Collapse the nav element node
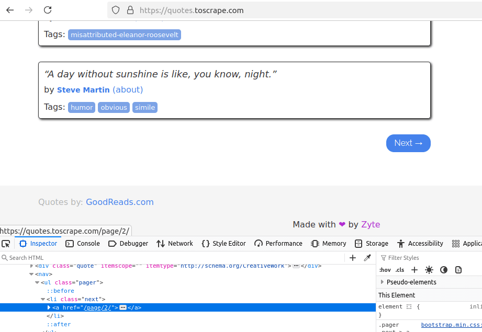Image resolution: width=482 pixels, height=332 pixels. point(31,274)
